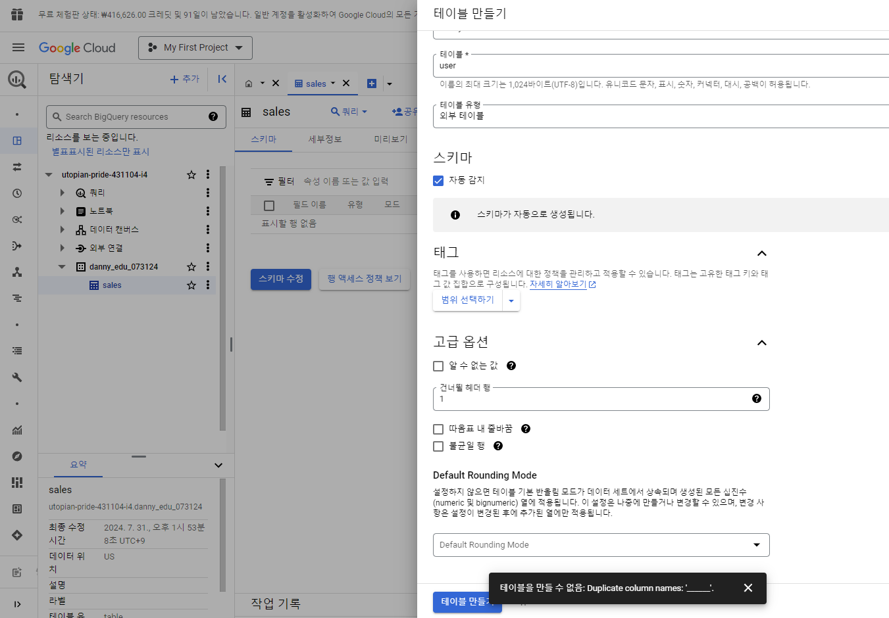Open the tab overflow dropdown arrow
889x618 pixels.
click(x=390, y=83)
